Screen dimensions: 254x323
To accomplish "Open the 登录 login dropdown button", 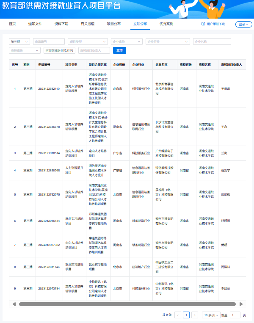I will pos(243,24).
